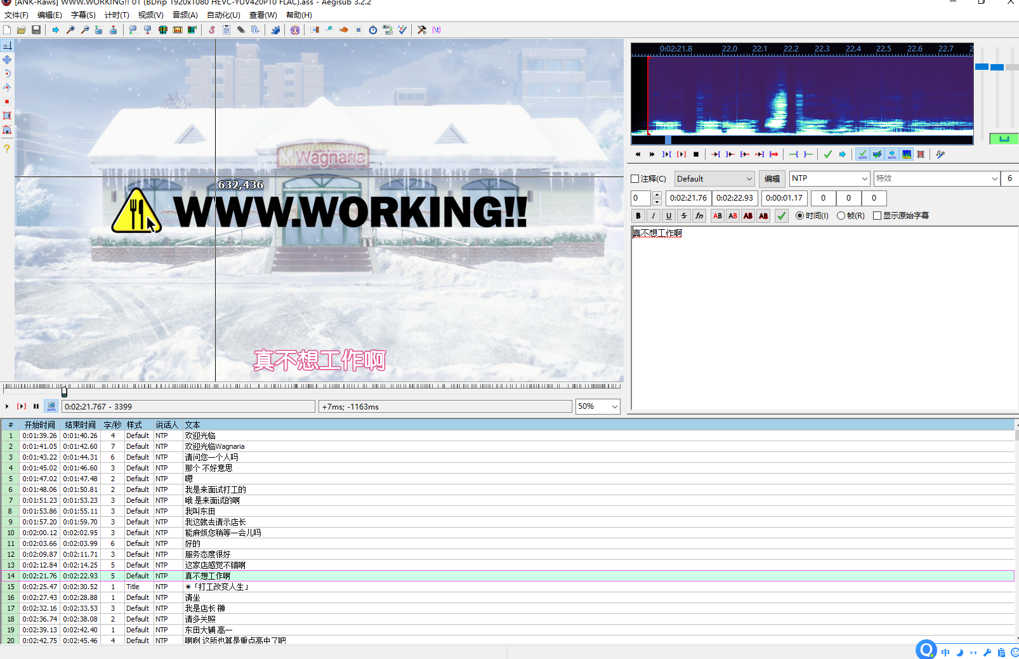Toggle auto-commit in audio toolbar
This screenshot has height=659, width=1019.
(x=863, y=154)
